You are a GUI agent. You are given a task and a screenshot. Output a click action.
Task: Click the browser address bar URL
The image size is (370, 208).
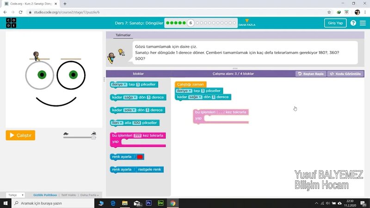(67, 12)
